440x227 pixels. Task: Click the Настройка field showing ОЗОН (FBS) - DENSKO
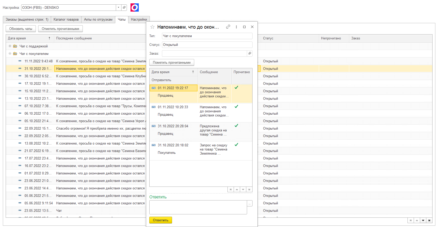[69, 7]
